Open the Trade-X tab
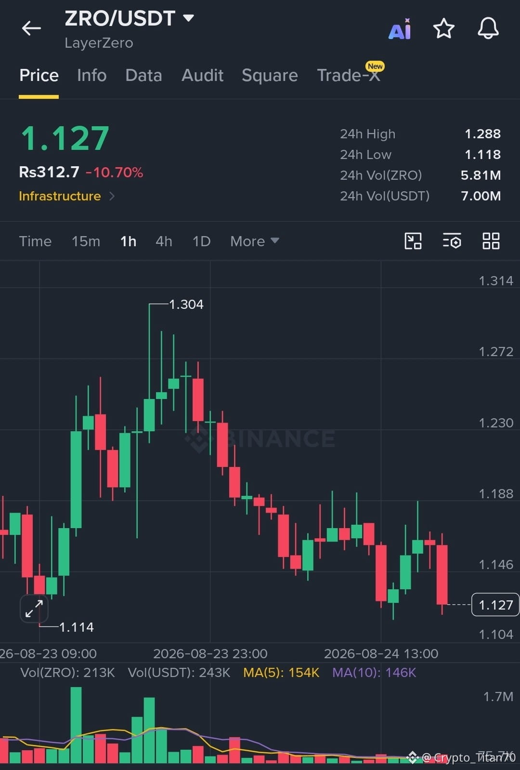 (x=349, y=75)
